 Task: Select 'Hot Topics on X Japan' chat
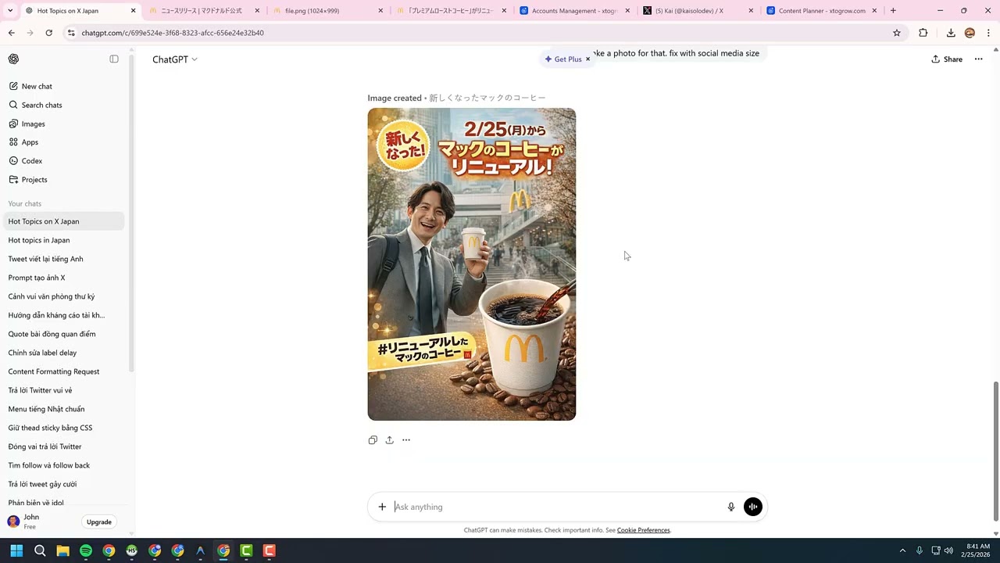coord(64,221)
